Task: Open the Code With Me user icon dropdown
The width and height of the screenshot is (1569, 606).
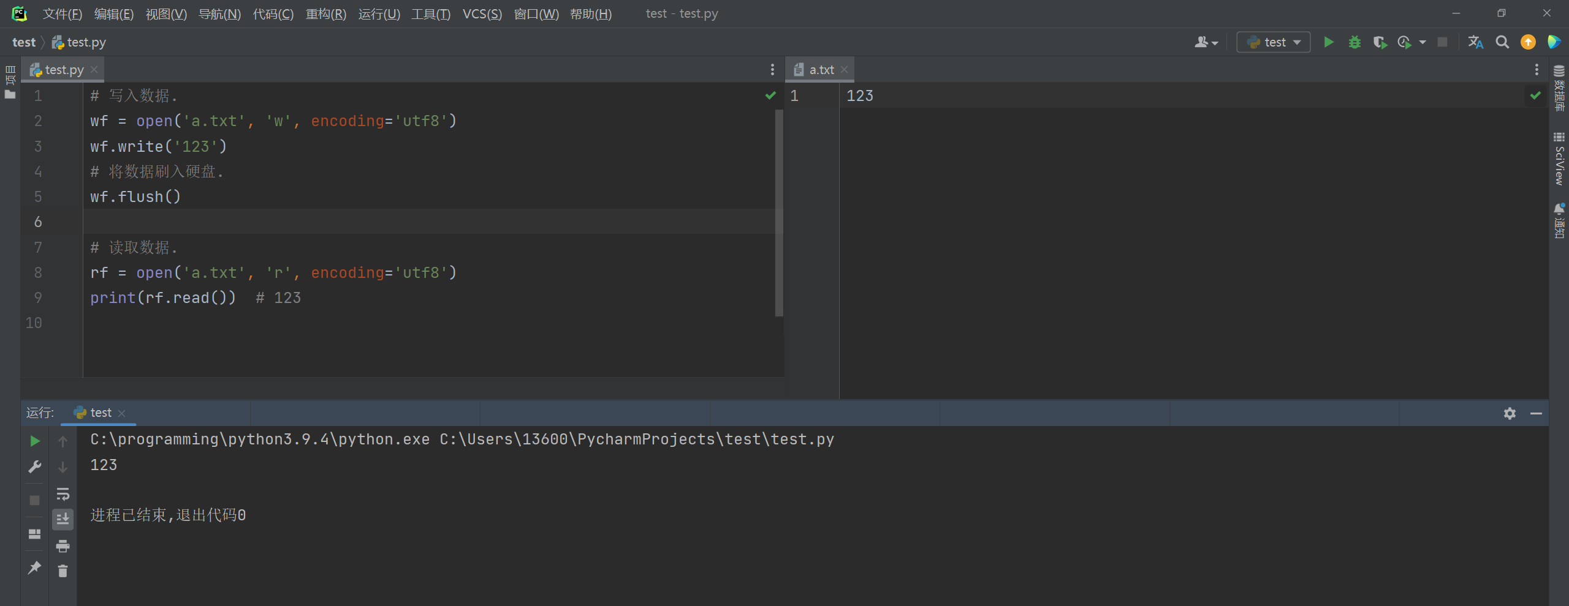Action: (x=1206, y=42)
